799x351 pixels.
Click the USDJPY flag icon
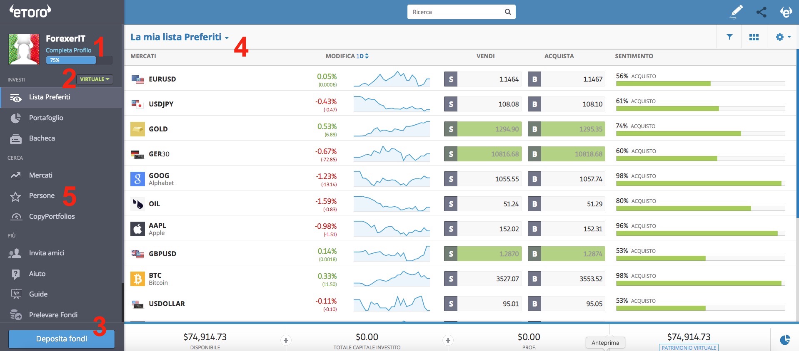(x=137, y=104)
